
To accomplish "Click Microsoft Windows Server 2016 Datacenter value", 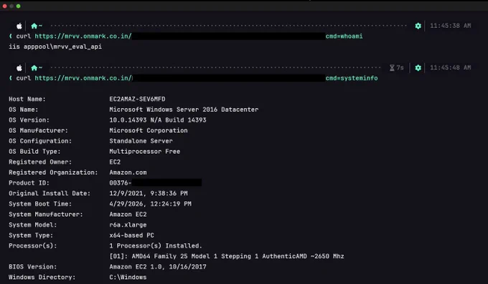I will (x=184, y=109).
